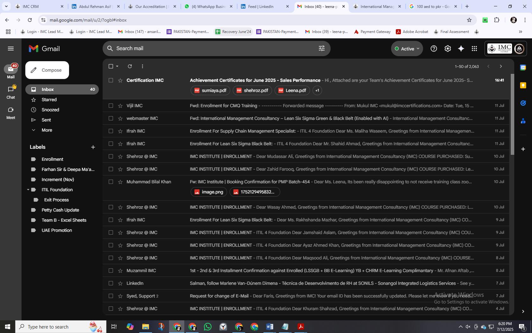
Task: Star the LinkedIn email
Action: point(120,283)
